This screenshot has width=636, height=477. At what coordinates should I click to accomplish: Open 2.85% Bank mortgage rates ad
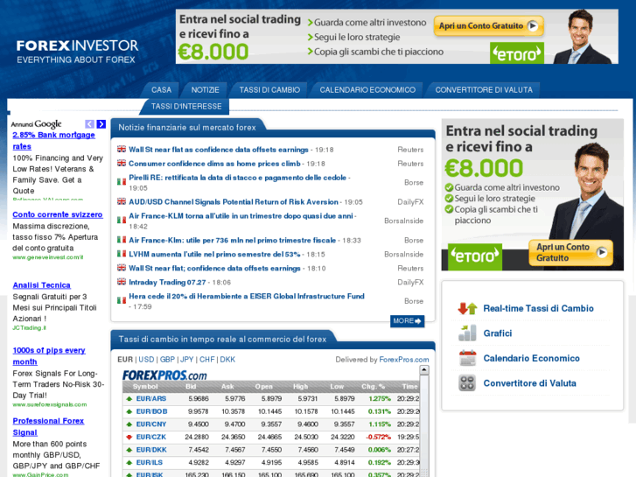53,140
